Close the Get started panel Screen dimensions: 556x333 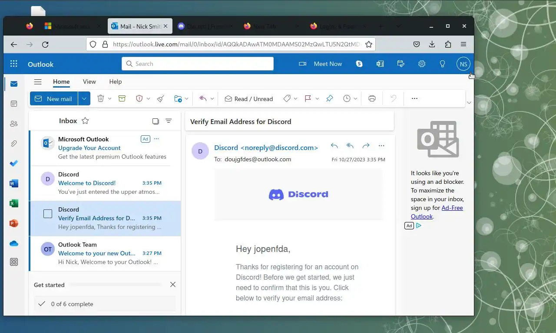(x=173, y=285)
